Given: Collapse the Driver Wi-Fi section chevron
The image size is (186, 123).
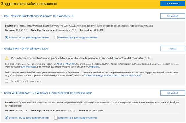Looking at the screenshot, I should (x=2, y=93).
